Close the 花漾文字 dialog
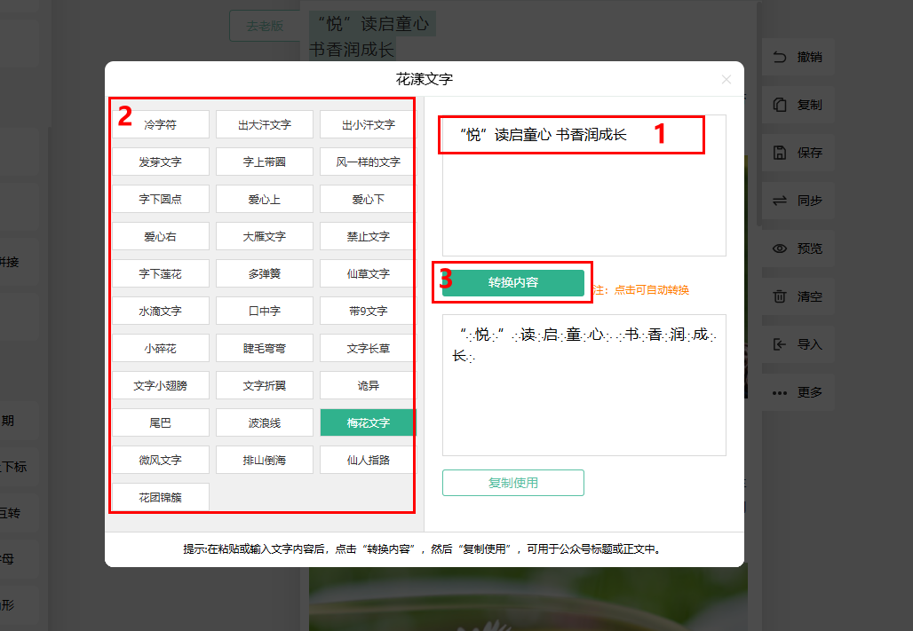 tap(726, 80)
